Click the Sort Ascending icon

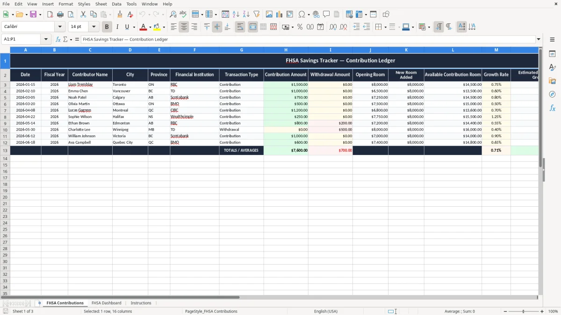click(236, 14)
